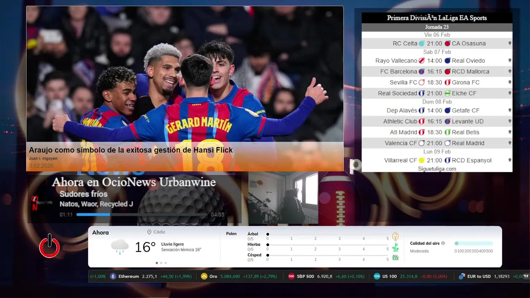Click the 16° temperature reading
The width and height of the screenshot is (530, 298).
click(145, 247)
